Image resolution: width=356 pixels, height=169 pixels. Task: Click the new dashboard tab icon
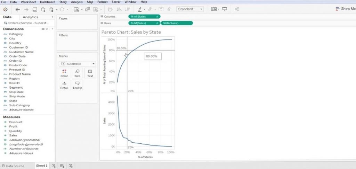pos(62,166)
